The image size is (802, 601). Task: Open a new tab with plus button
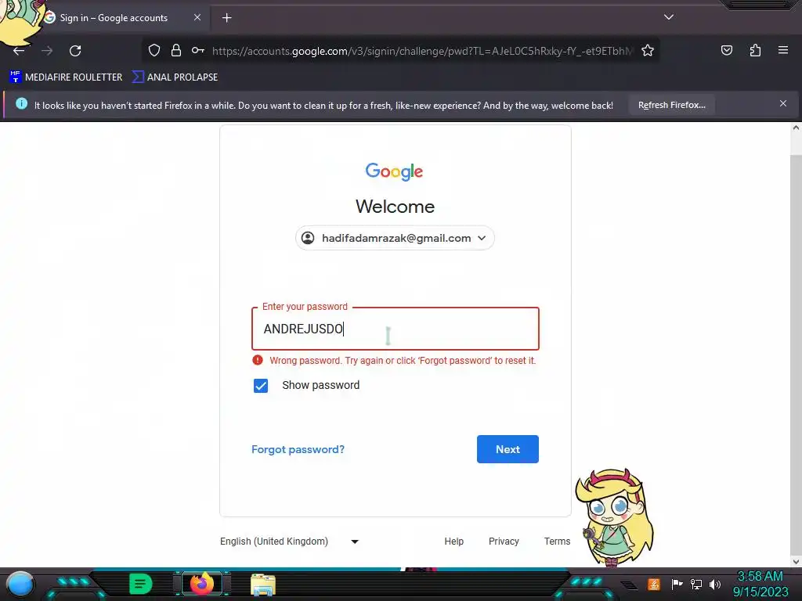click(226, 18)
